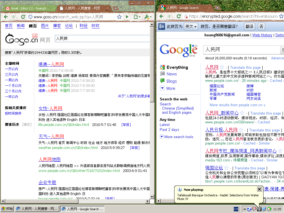The height and width of the screenshot is (213, 284).
Task: Click the Goso page vertical scrollbar up arrow
Action: pos(152,25)
